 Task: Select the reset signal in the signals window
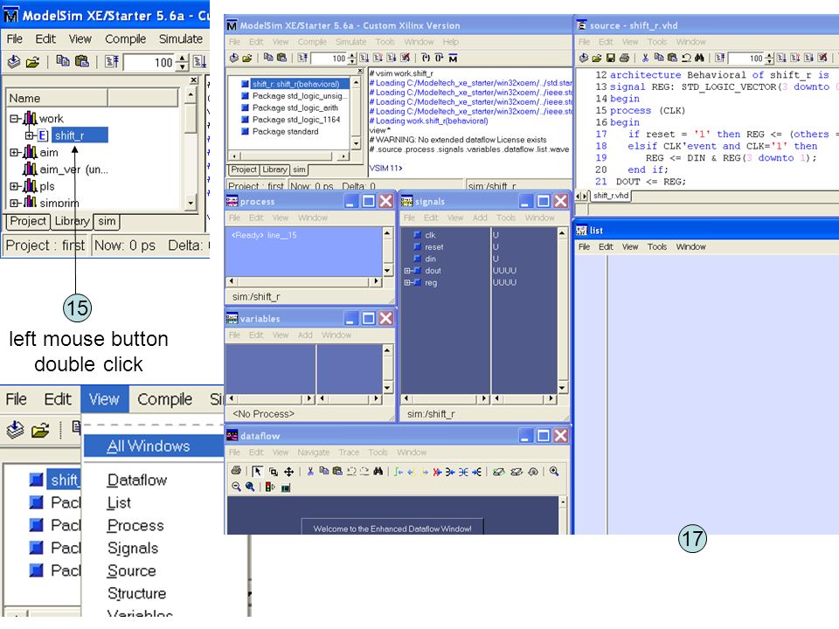coord(434,247)
